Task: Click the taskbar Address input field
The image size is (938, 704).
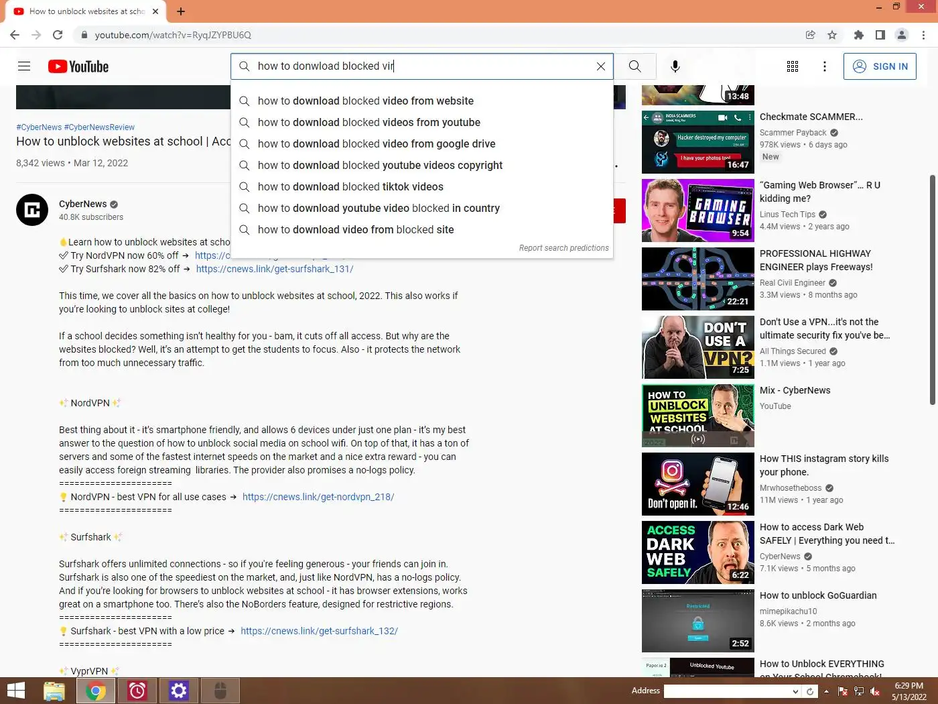Action: pyautogui.click(x=728, y=691)
